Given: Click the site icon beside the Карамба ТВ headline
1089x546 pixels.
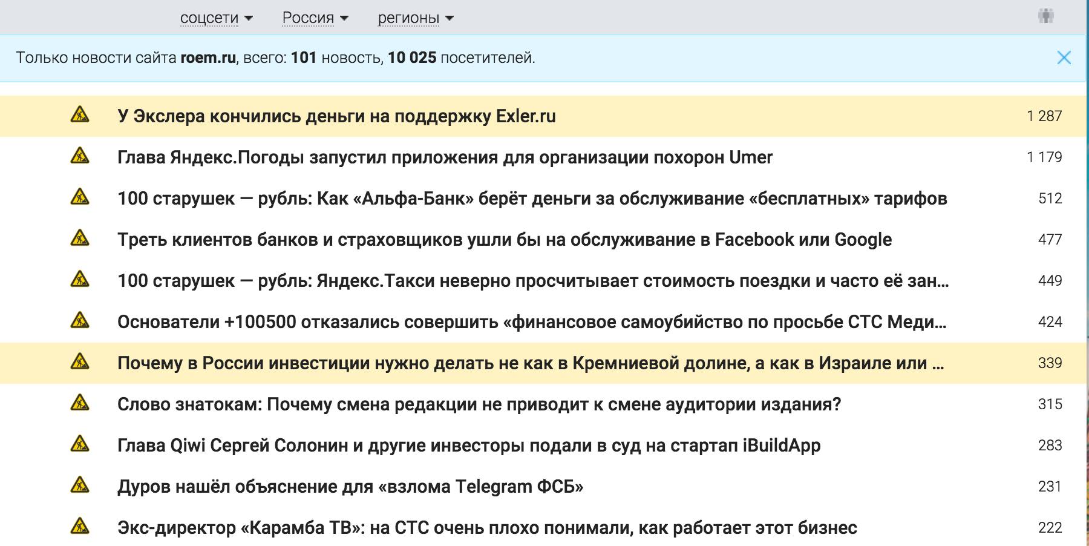Looking at the screenshot, I should (x=80, y=527).
